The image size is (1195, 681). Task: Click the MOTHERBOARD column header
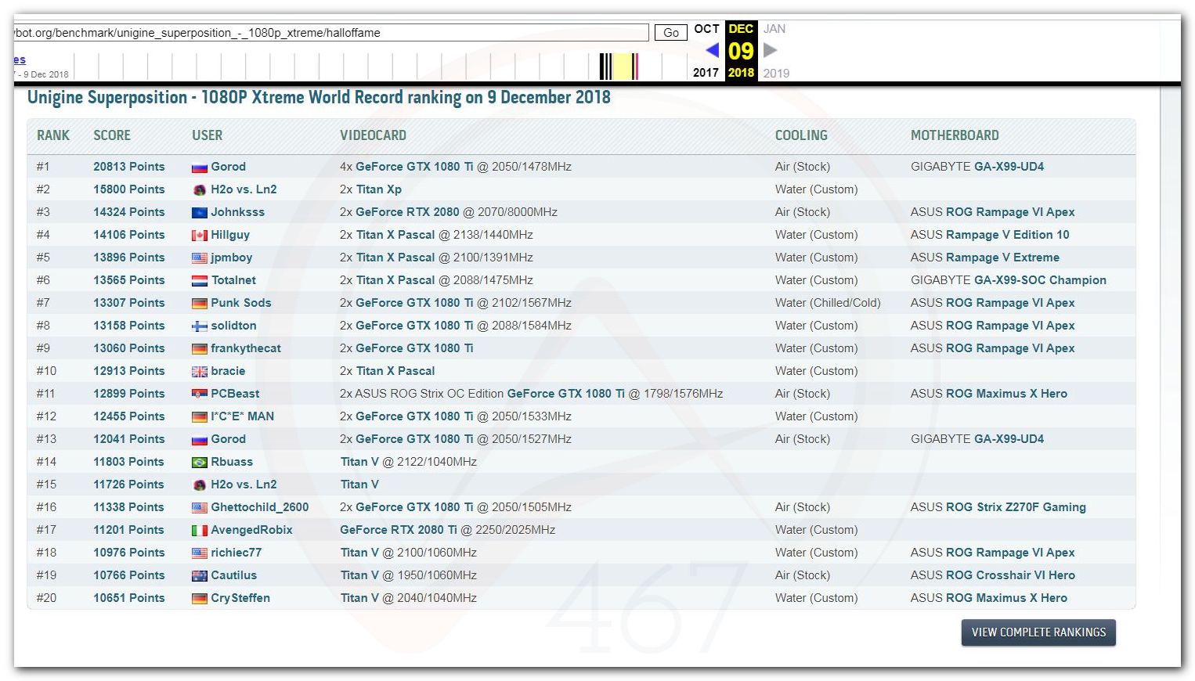pos(955,135)
